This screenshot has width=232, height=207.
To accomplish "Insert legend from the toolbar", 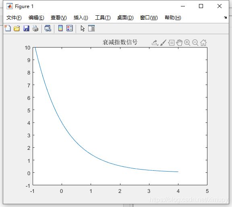I will coord(70,28).
